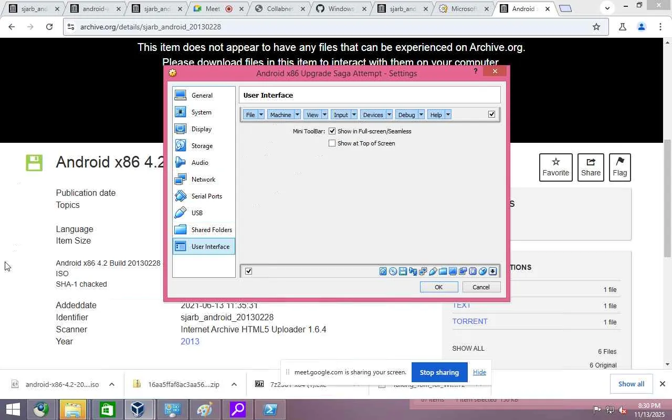Toggle the Input menu button
This screenshot has width=672, height=420.
(341, 115)
